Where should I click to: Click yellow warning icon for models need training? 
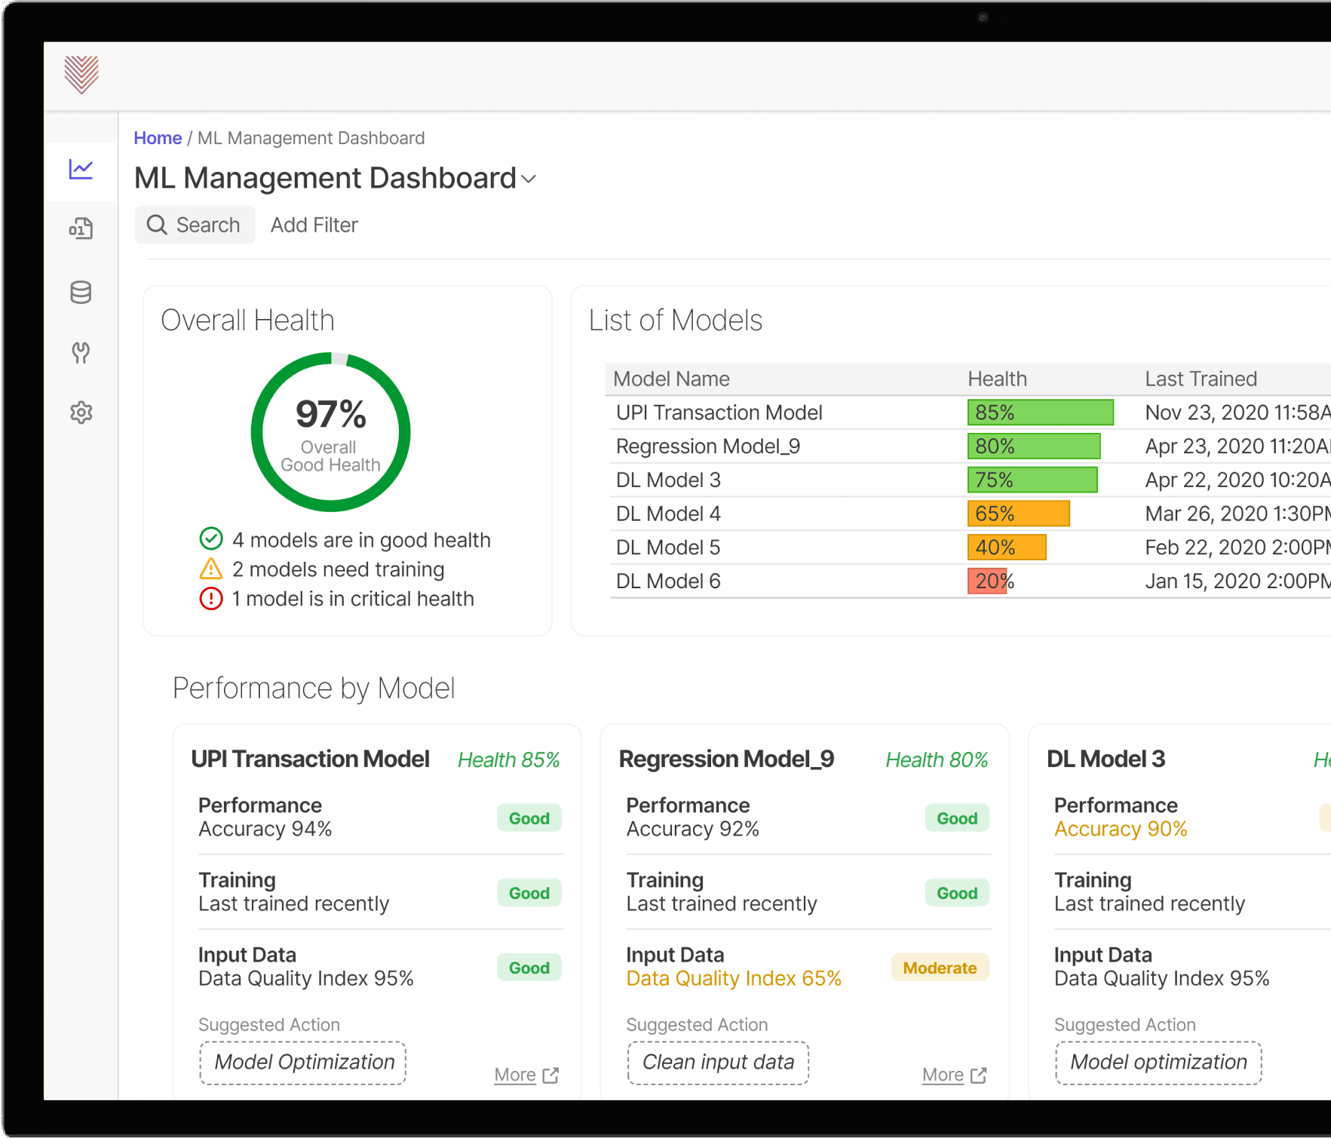pos(211,569)
